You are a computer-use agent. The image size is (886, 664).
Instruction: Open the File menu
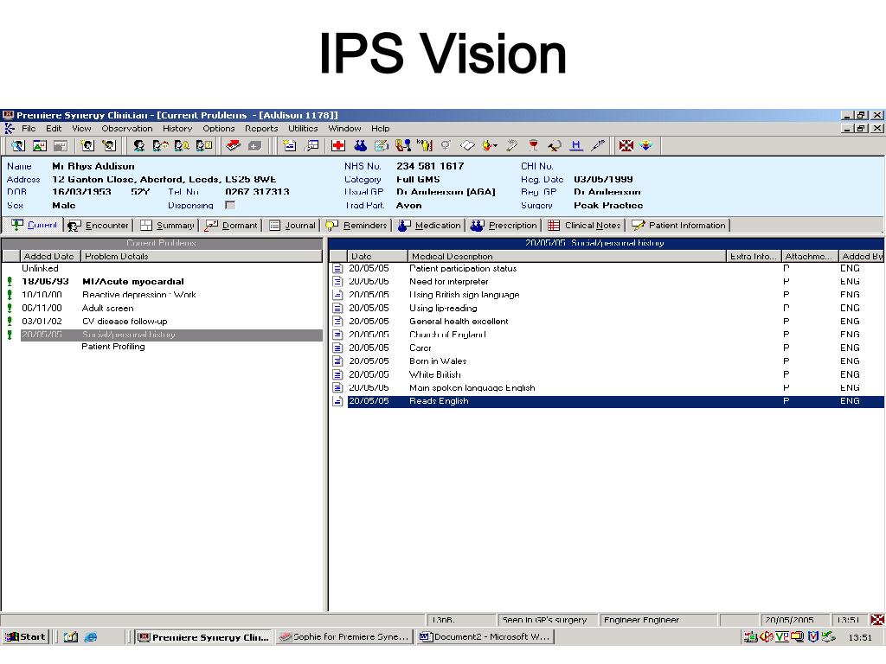click(29, 128)
